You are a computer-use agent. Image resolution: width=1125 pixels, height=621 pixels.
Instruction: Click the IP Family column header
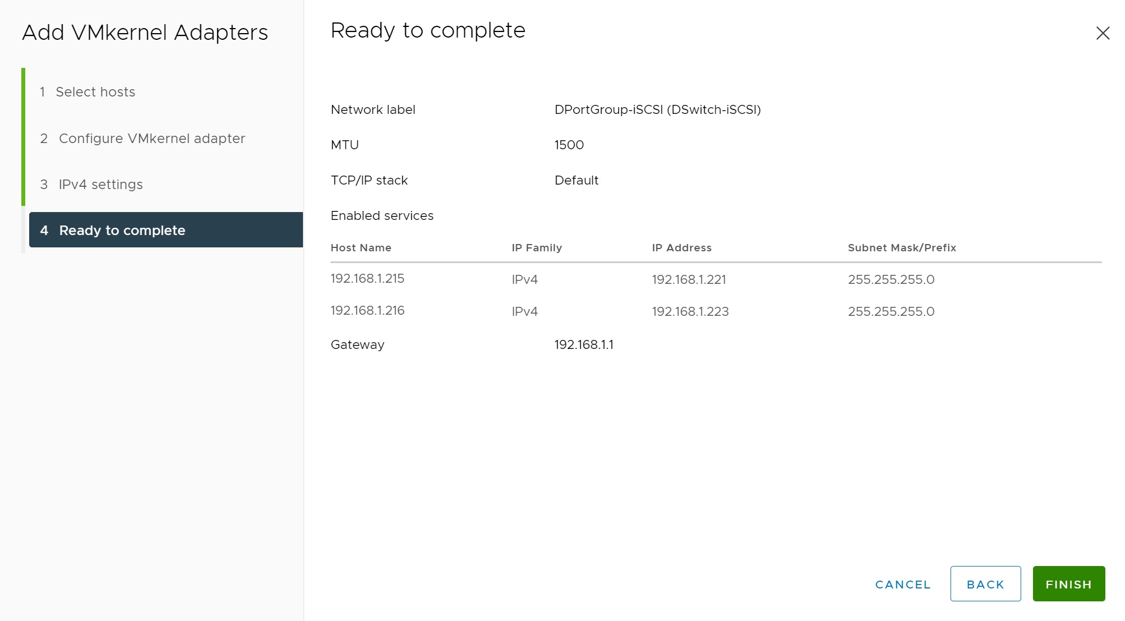point(536,248)
